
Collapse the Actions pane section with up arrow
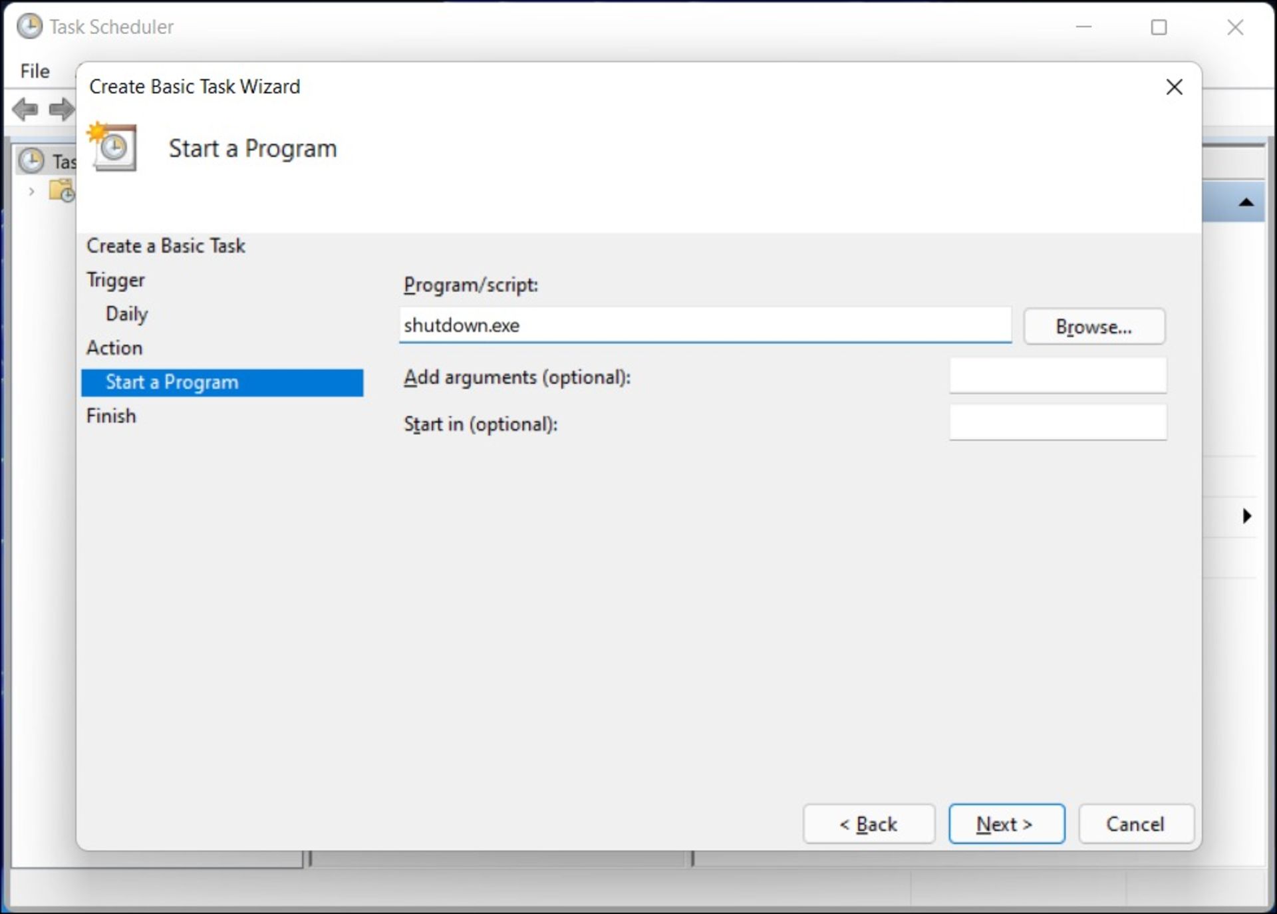[x=1246, y=202]
